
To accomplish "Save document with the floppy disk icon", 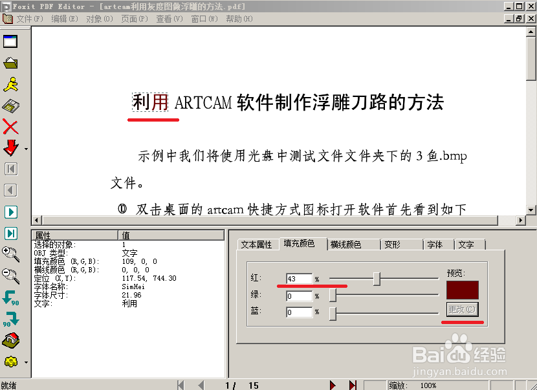I will click(x=10, y=106).
